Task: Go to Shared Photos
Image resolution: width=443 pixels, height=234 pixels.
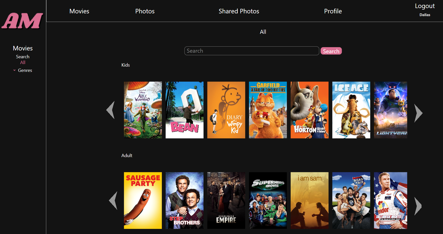Action: pos(239,11)
